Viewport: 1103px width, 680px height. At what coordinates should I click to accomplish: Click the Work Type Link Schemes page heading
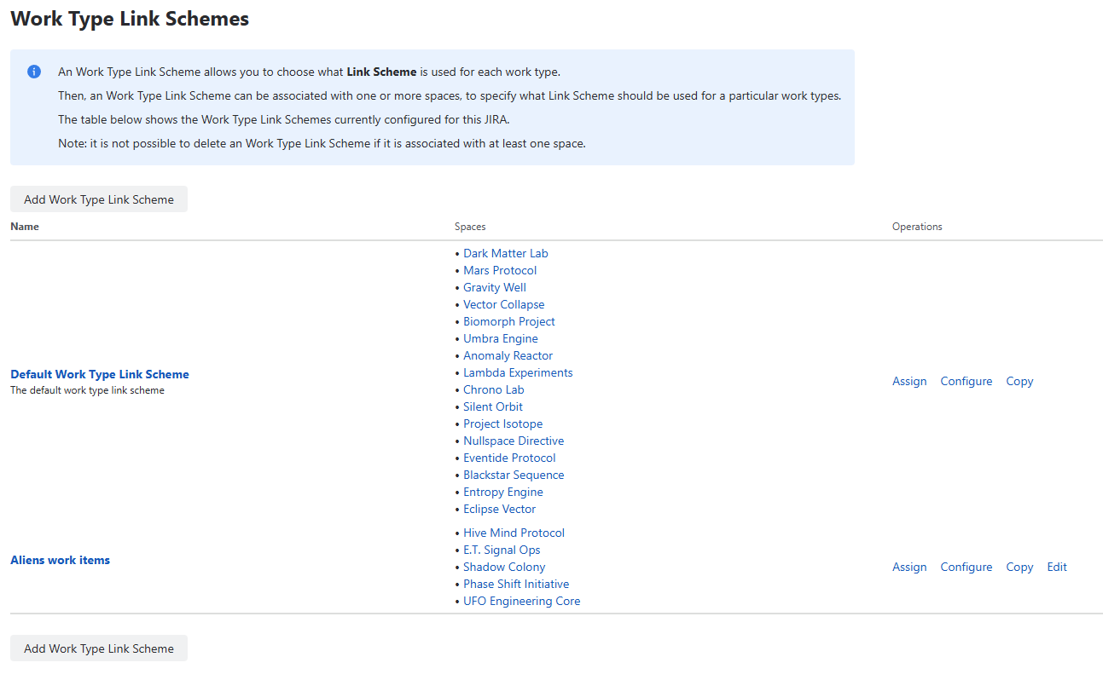130,19
